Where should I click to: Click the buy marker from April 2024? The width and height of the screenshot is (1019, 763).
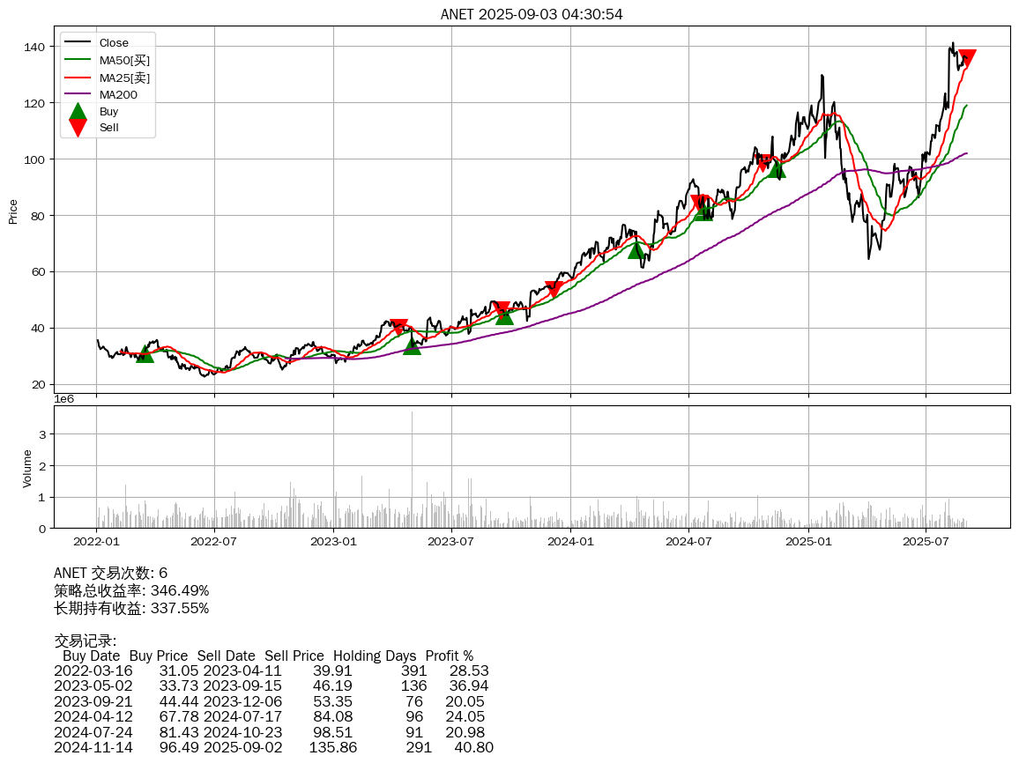tap(636, 250)
